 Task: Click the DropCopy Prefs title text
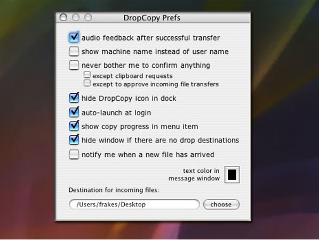point(152,18)
